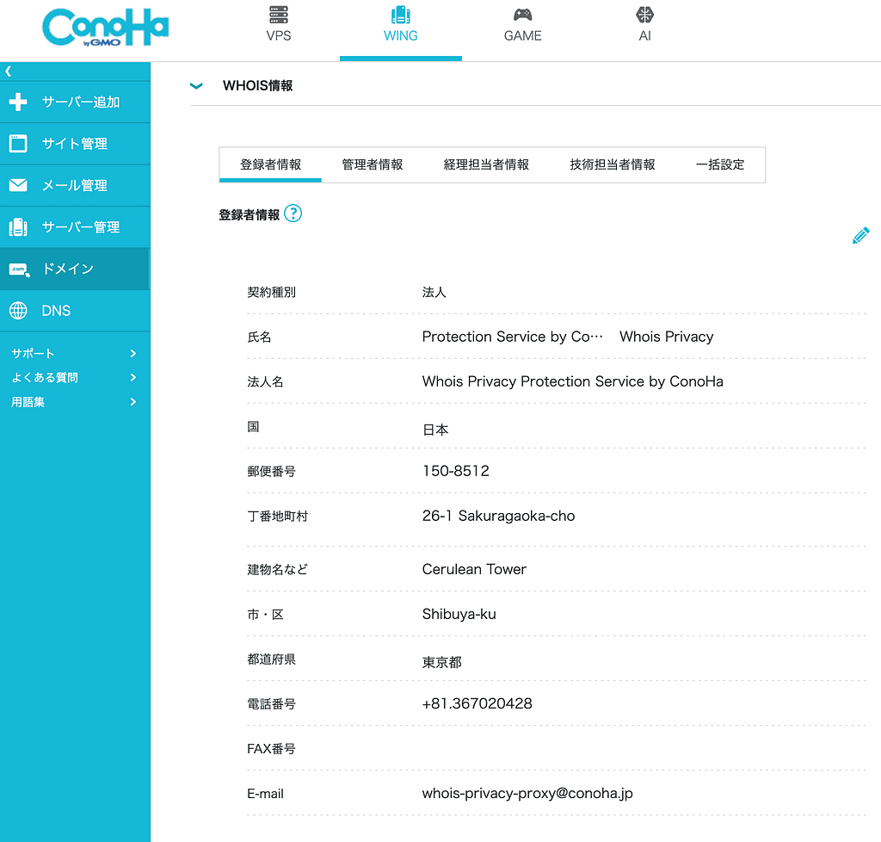Image resolution: width=881 pixels, height=842 pixels.
Task: Open the VPS service section
Action: [278, 26]
